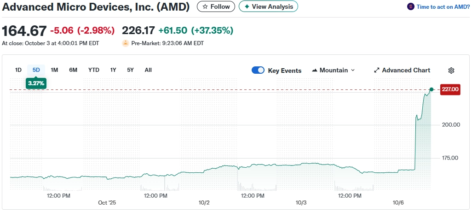Click the sparkle icon on View Analysis
The height and width of the screenshot is (212, 472).
pyautogui.click(x=247, y=6)
